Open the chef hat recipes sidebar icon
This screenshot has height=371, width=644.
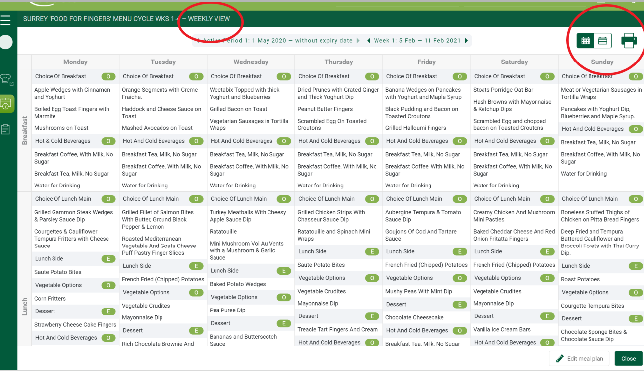point(6,79)
